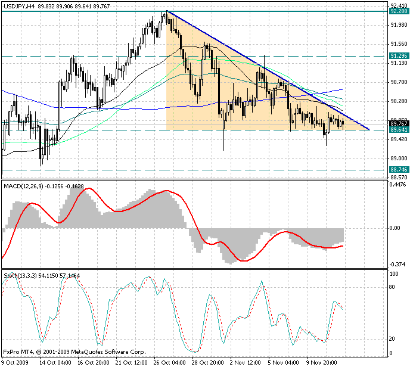Click the 89.000 price axis label
The image size is (410, 367).
tap(399, 158)
